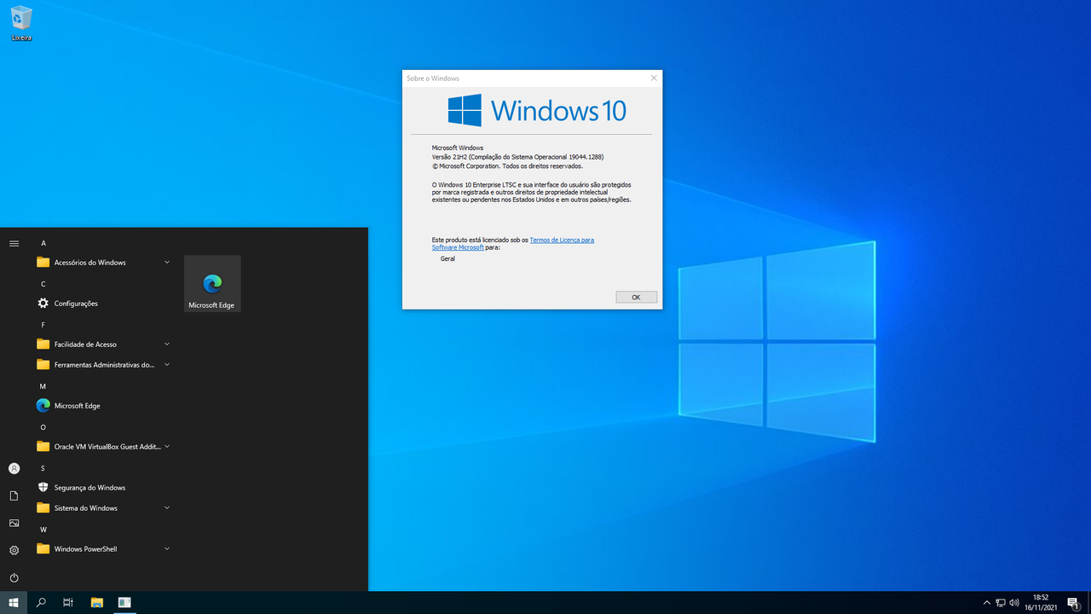The width and height of the screenshot is (1091, 614).
Task: Expand the Facilidade de Acesso folder
Action: point(102,345)
